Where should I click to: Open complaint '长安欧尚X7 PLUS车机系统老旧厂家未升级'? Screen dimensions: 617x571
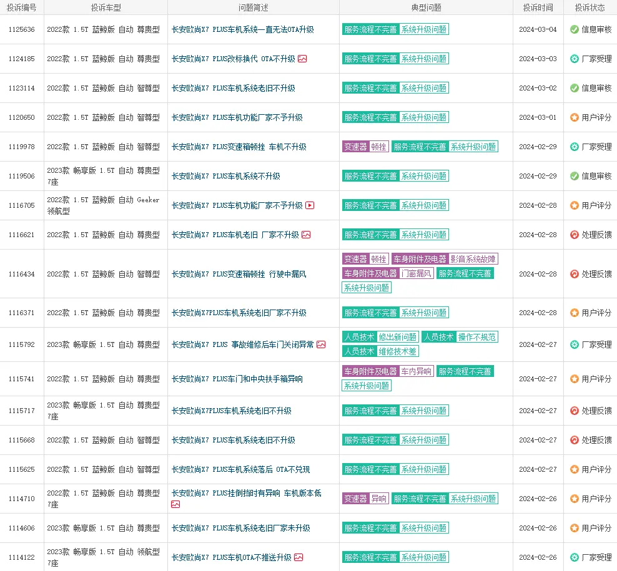(241, 528)
